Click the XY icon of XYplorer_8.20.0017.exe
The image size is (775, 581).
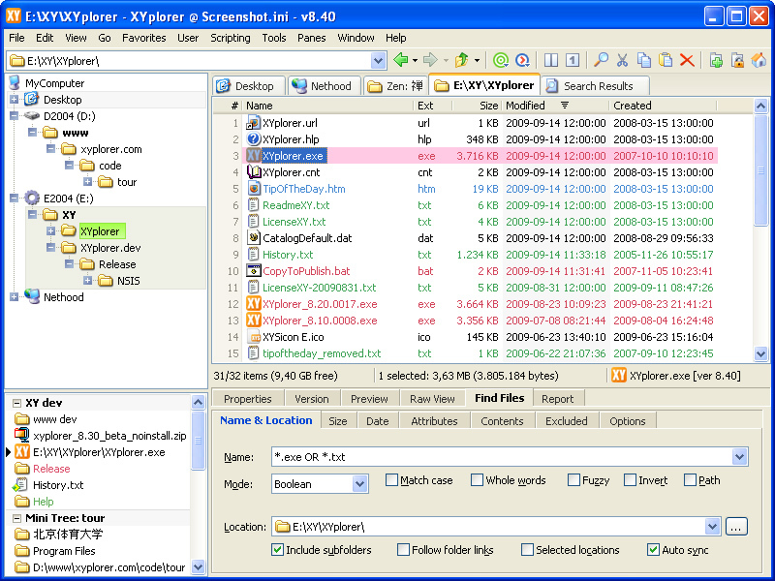click(x=254, y=304)
